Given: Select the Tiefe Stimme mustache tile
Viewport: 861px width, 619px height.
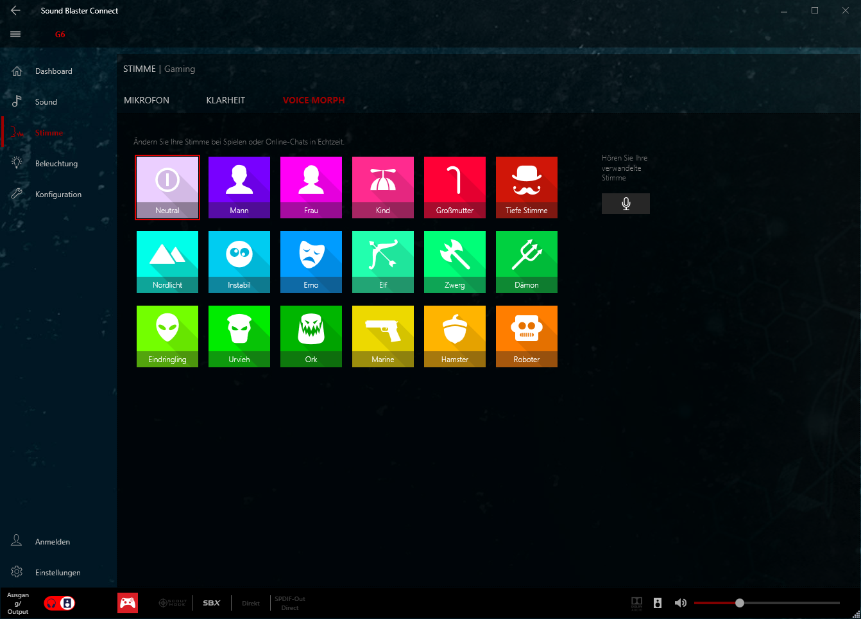Looking at the screenshot, I should click(x=526, y=187).
